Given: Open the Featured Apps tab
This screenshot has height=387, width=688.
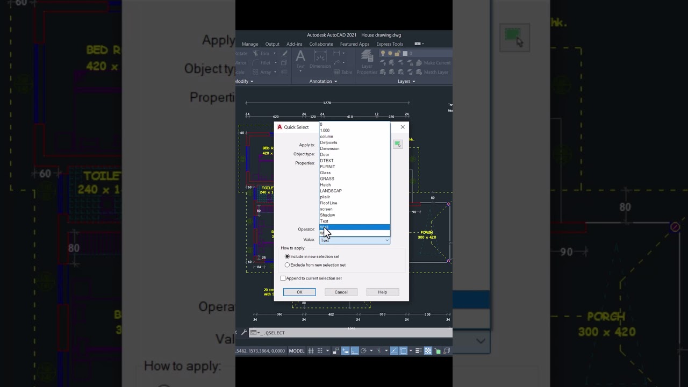Looking at the screenshot, I should 354,44.
